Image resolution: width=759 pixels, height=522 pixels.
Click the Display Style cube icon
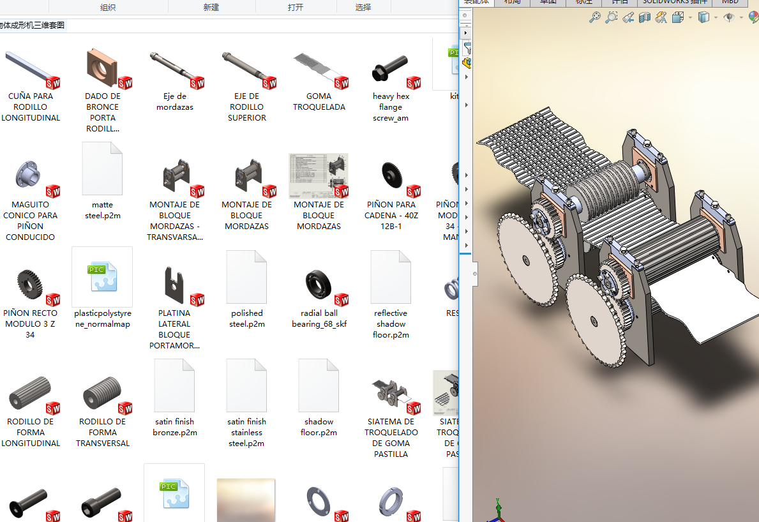pyautogui.click(x=703, y=17)
